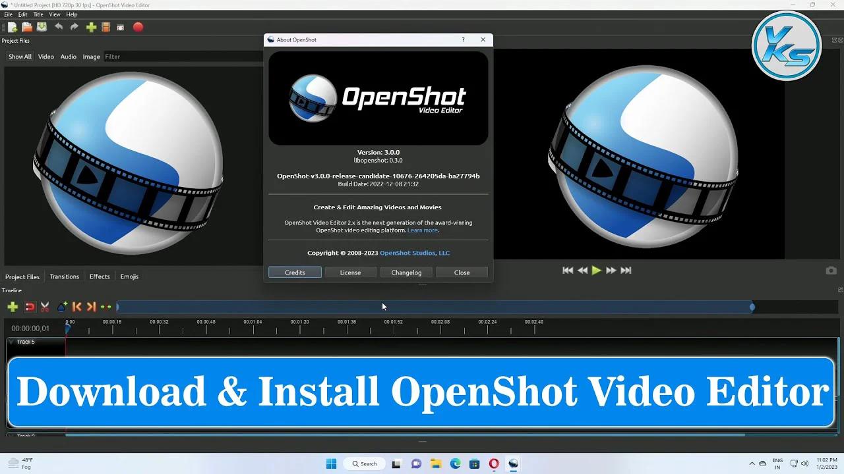Open the Learn more link

[423, 230]
